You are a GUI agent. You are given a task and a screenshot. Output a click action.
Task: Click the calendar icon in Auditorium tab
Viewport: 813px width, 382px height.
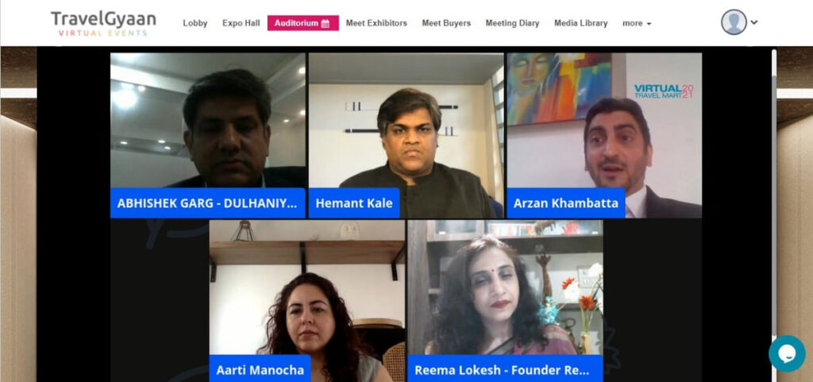325,23
